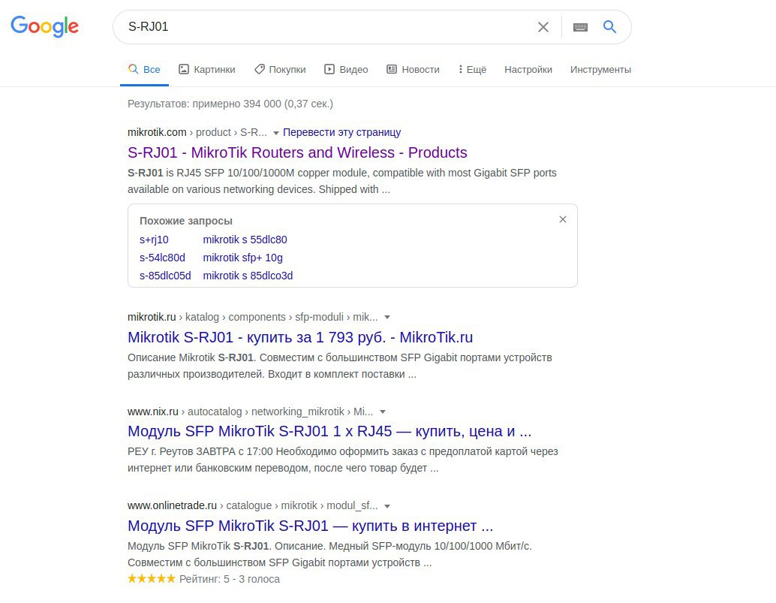Click the mikrotik.ru breadcrumb URL
This screenshot has height=603, width=776.
coord(252,317)
